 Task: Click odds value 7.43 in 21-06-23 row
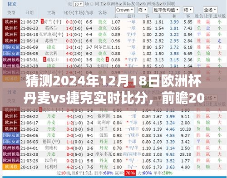pos(188,28)
